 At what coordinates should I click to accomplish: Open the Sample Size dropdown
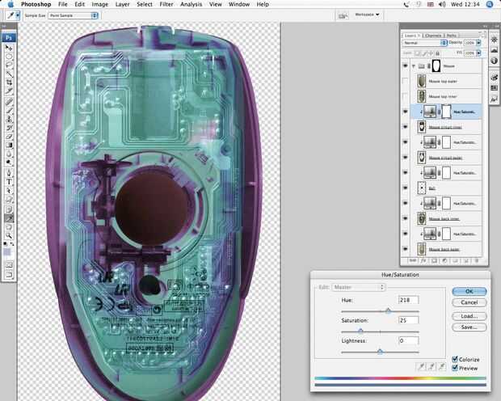(73, 15)
